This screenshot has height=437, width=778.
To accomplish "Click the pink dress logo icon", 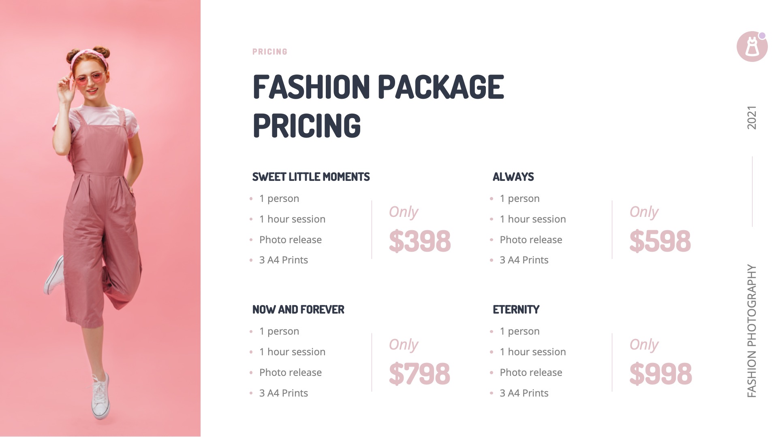I will pyautogui.click(x=752, y=47).
